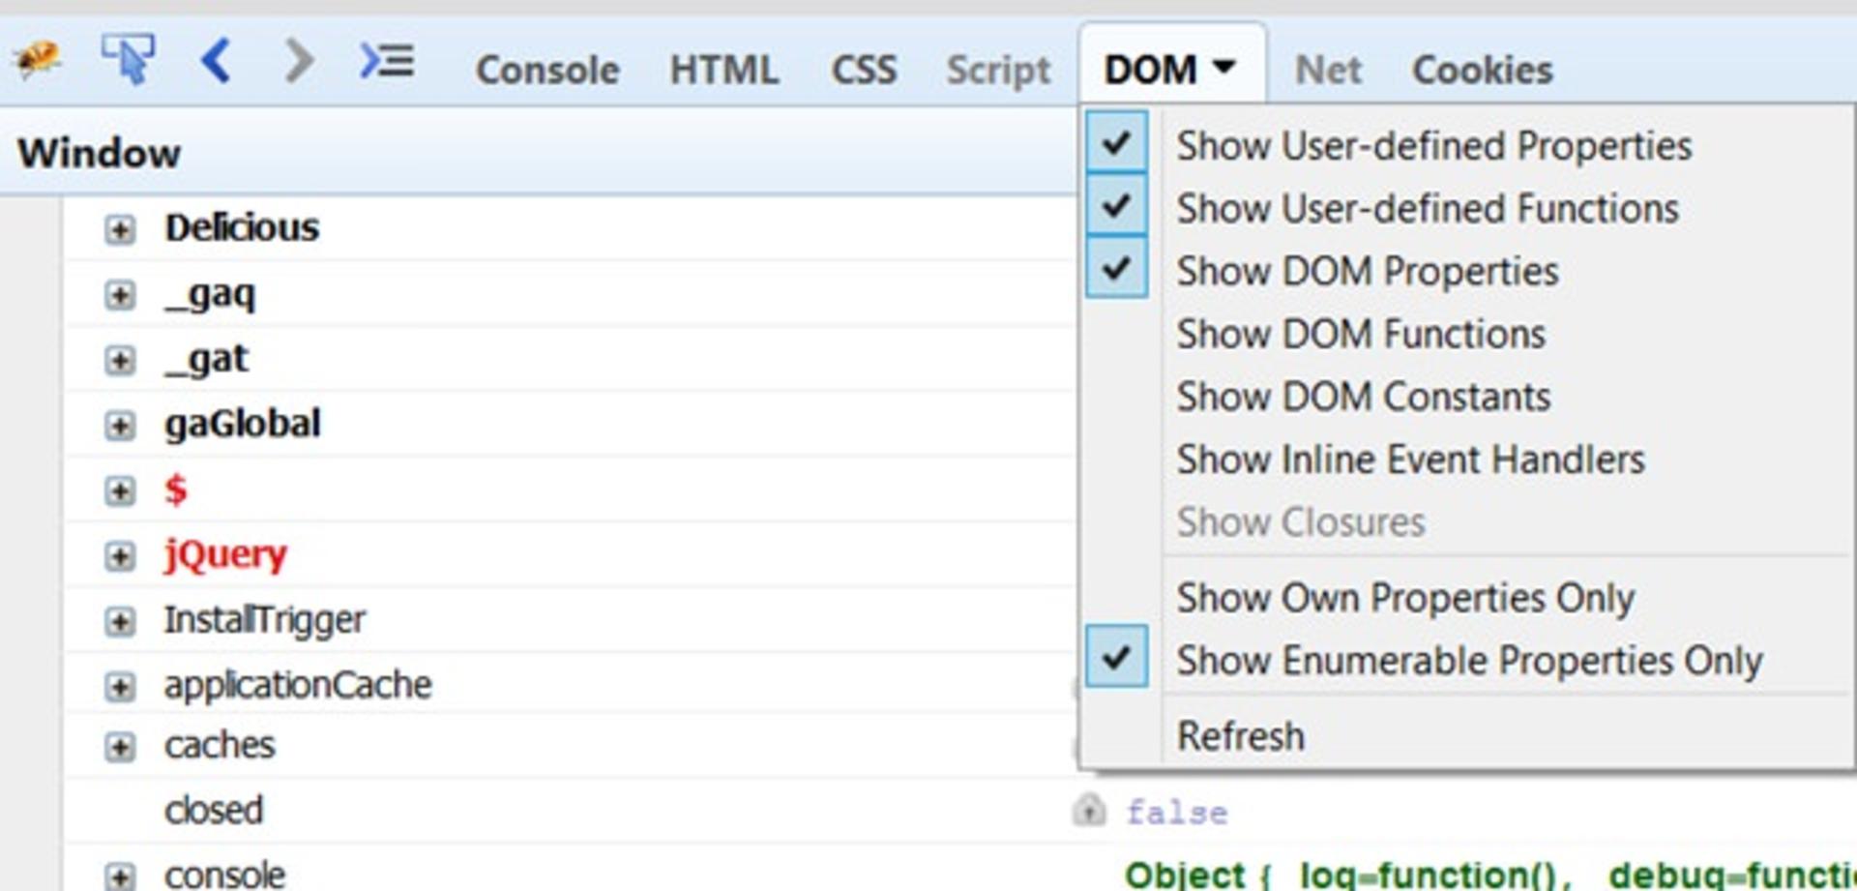Click the lock icon next to closed

[1089, 810]
